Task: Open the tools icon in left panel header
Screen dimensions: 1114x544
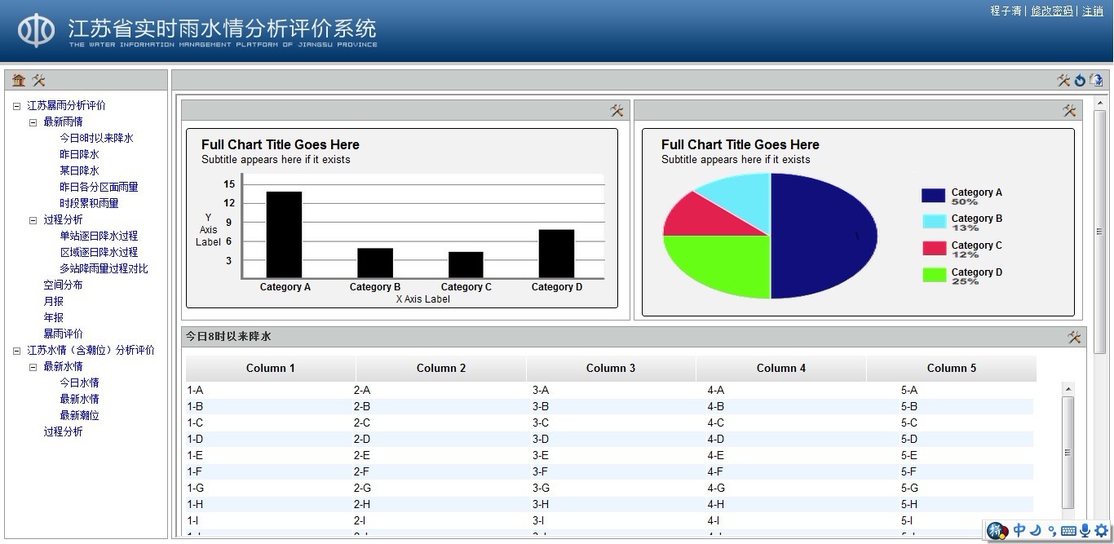Action: (38, 80)
